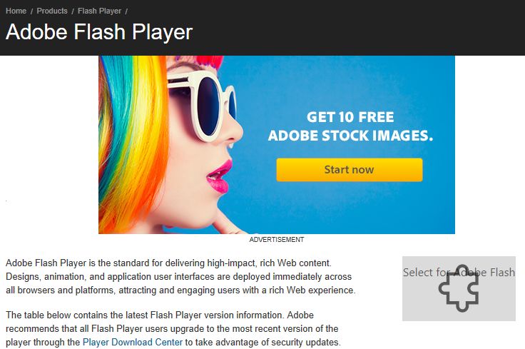Click the Adobe Flash Player page heading

(99, 32)
